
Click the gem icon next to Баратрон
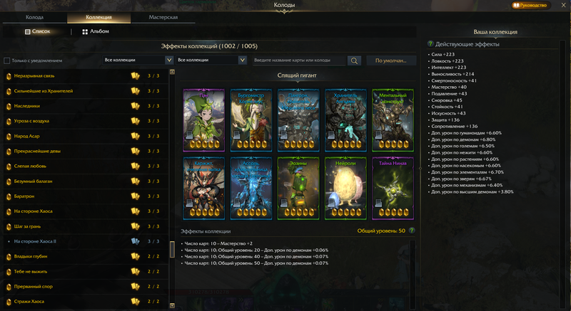(9, 196)
